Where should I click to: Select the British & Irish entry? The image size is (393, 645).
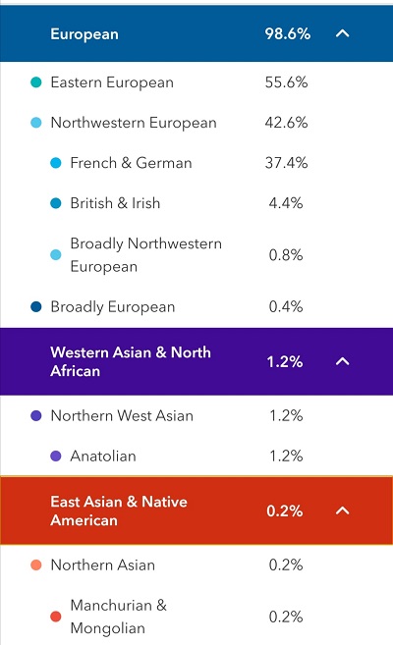196,203
